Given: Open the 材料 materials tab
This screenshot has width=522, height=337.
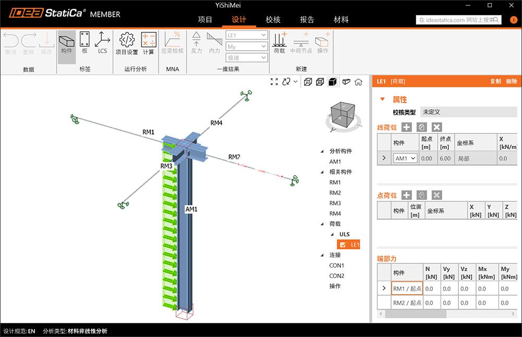Looking at the screenshot, I should tap(341, 20).
